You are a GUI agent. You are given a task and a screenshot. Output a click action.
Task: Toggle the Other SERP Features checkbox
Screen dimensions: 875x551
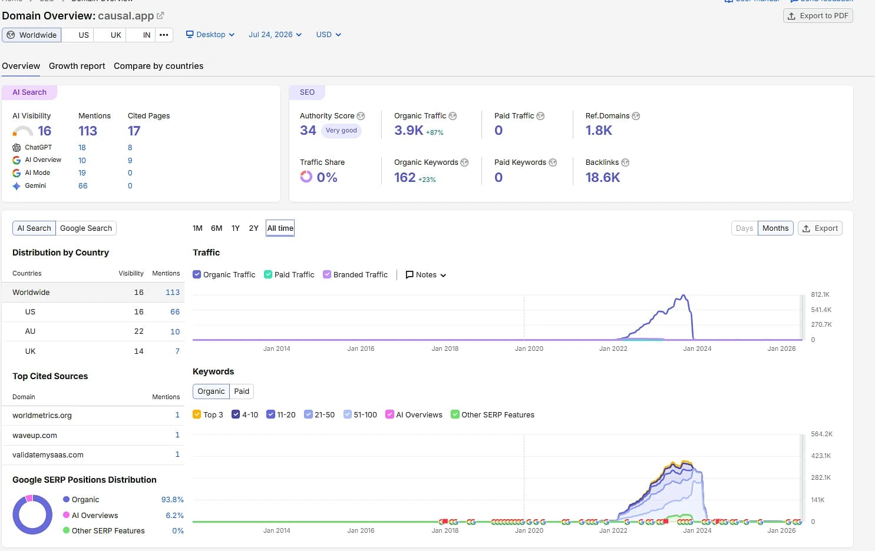(455, 414)
